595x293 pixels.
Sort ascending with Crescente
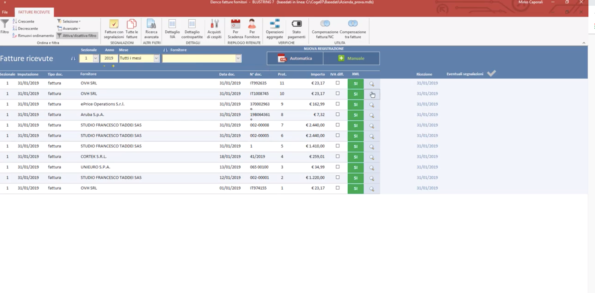pos(23,21)
